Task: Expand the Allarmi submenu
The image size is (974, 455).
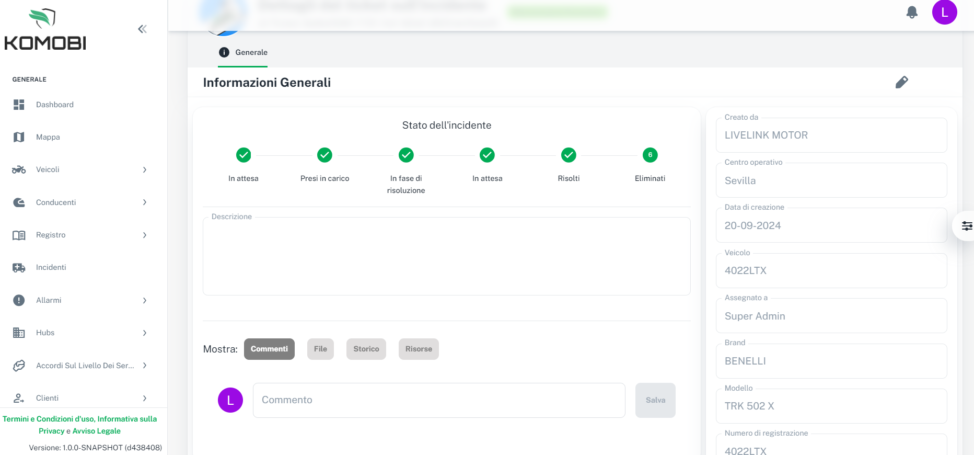Action: (x=145, y=301)
